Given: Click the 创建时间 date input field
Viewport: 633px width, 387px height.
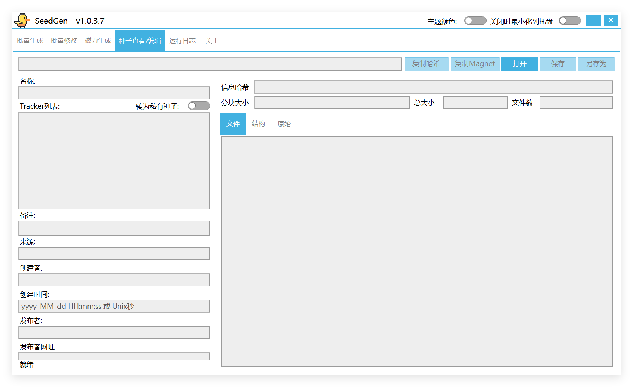Looking at the screenshot, I should click(x=114, y=306).
